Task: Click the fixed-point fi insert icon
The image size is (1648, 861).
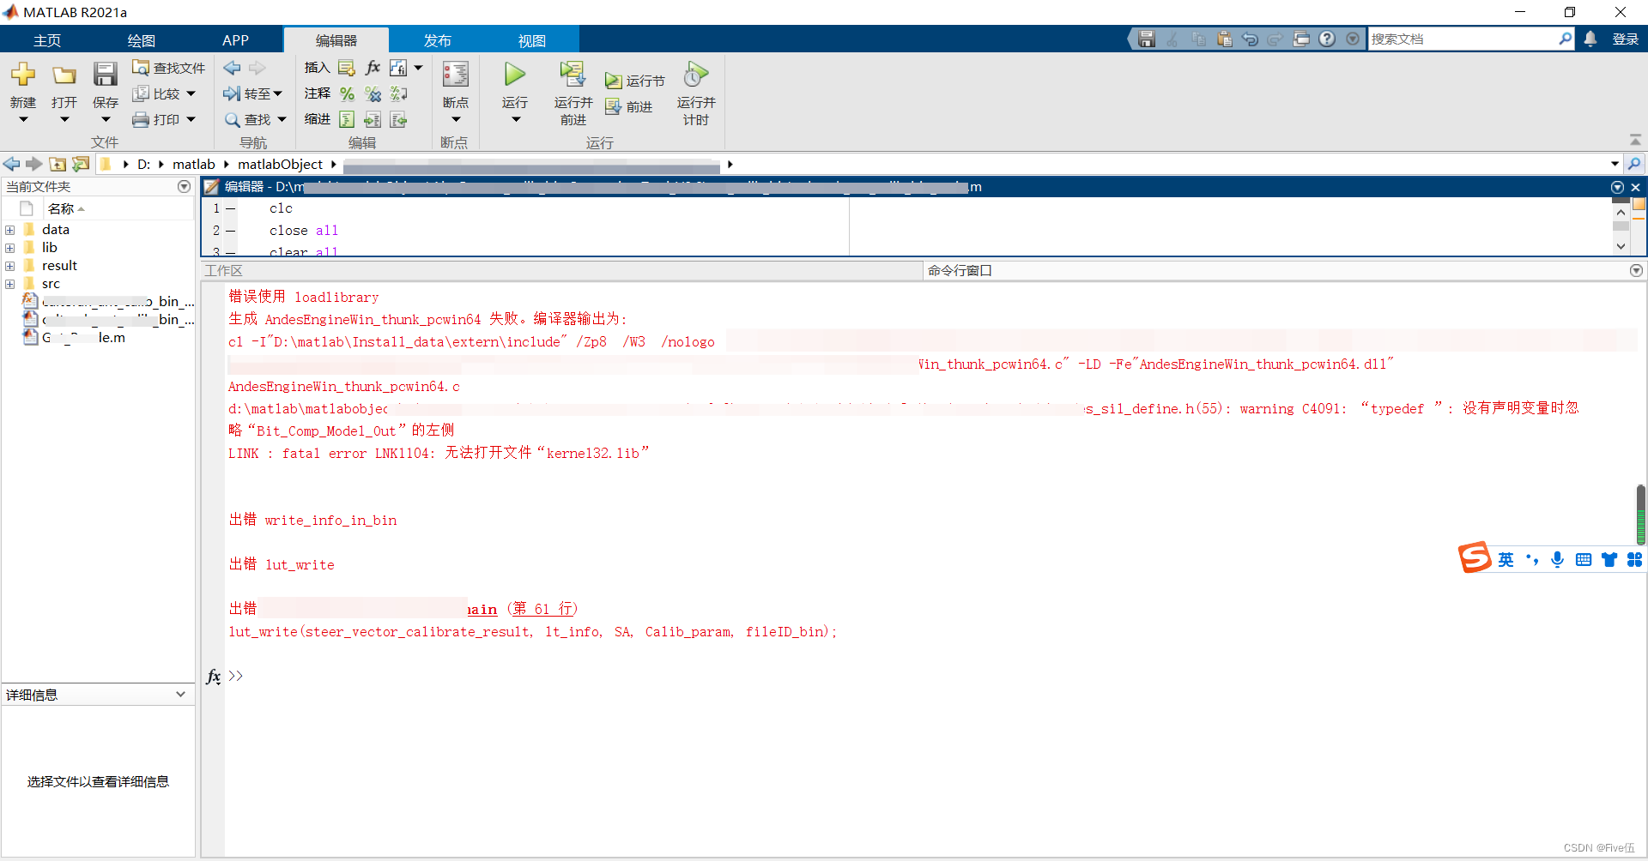Action: [398, 68]
